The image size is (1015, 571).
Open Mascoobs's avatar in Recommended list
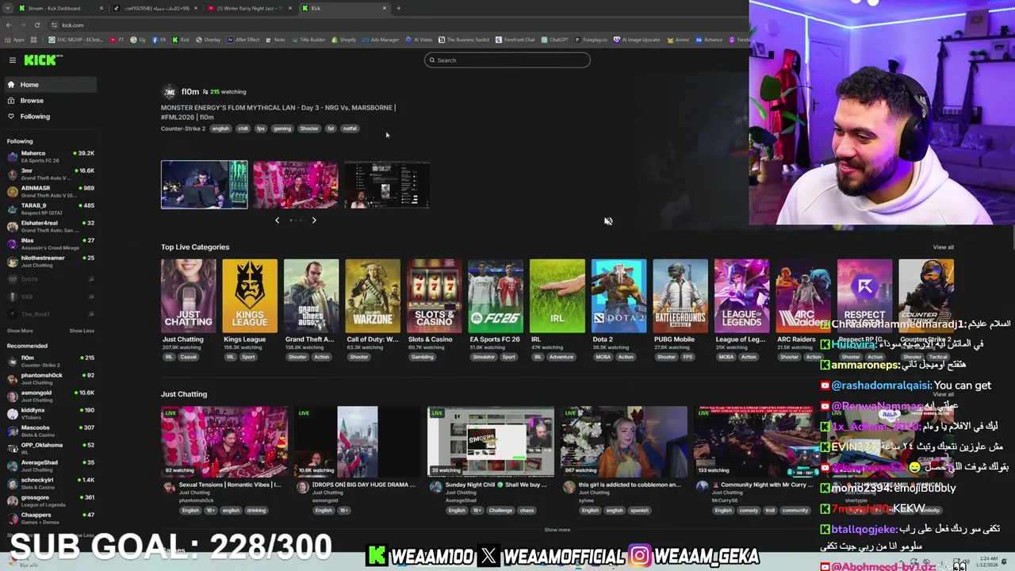tap(12, 431)
